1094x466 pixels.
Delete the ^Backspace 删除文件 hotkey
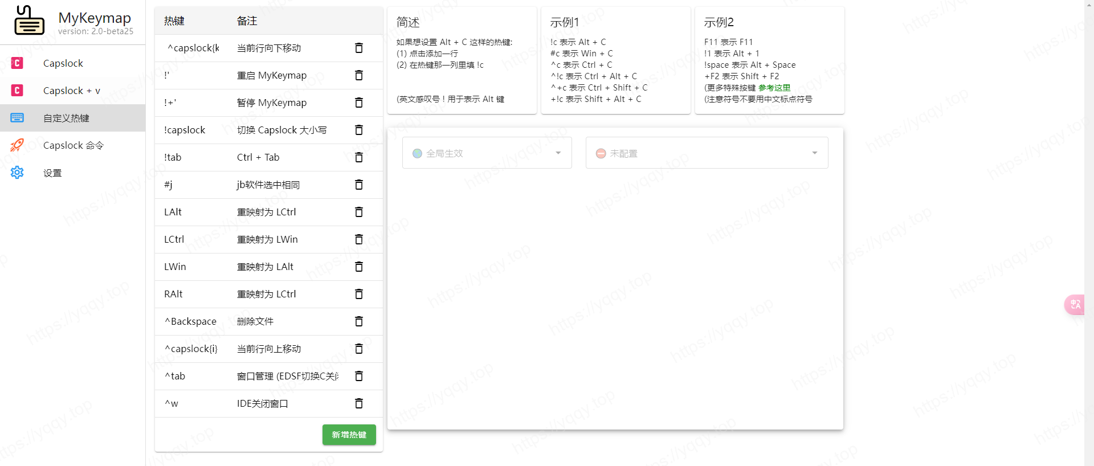tap(359, 321)
